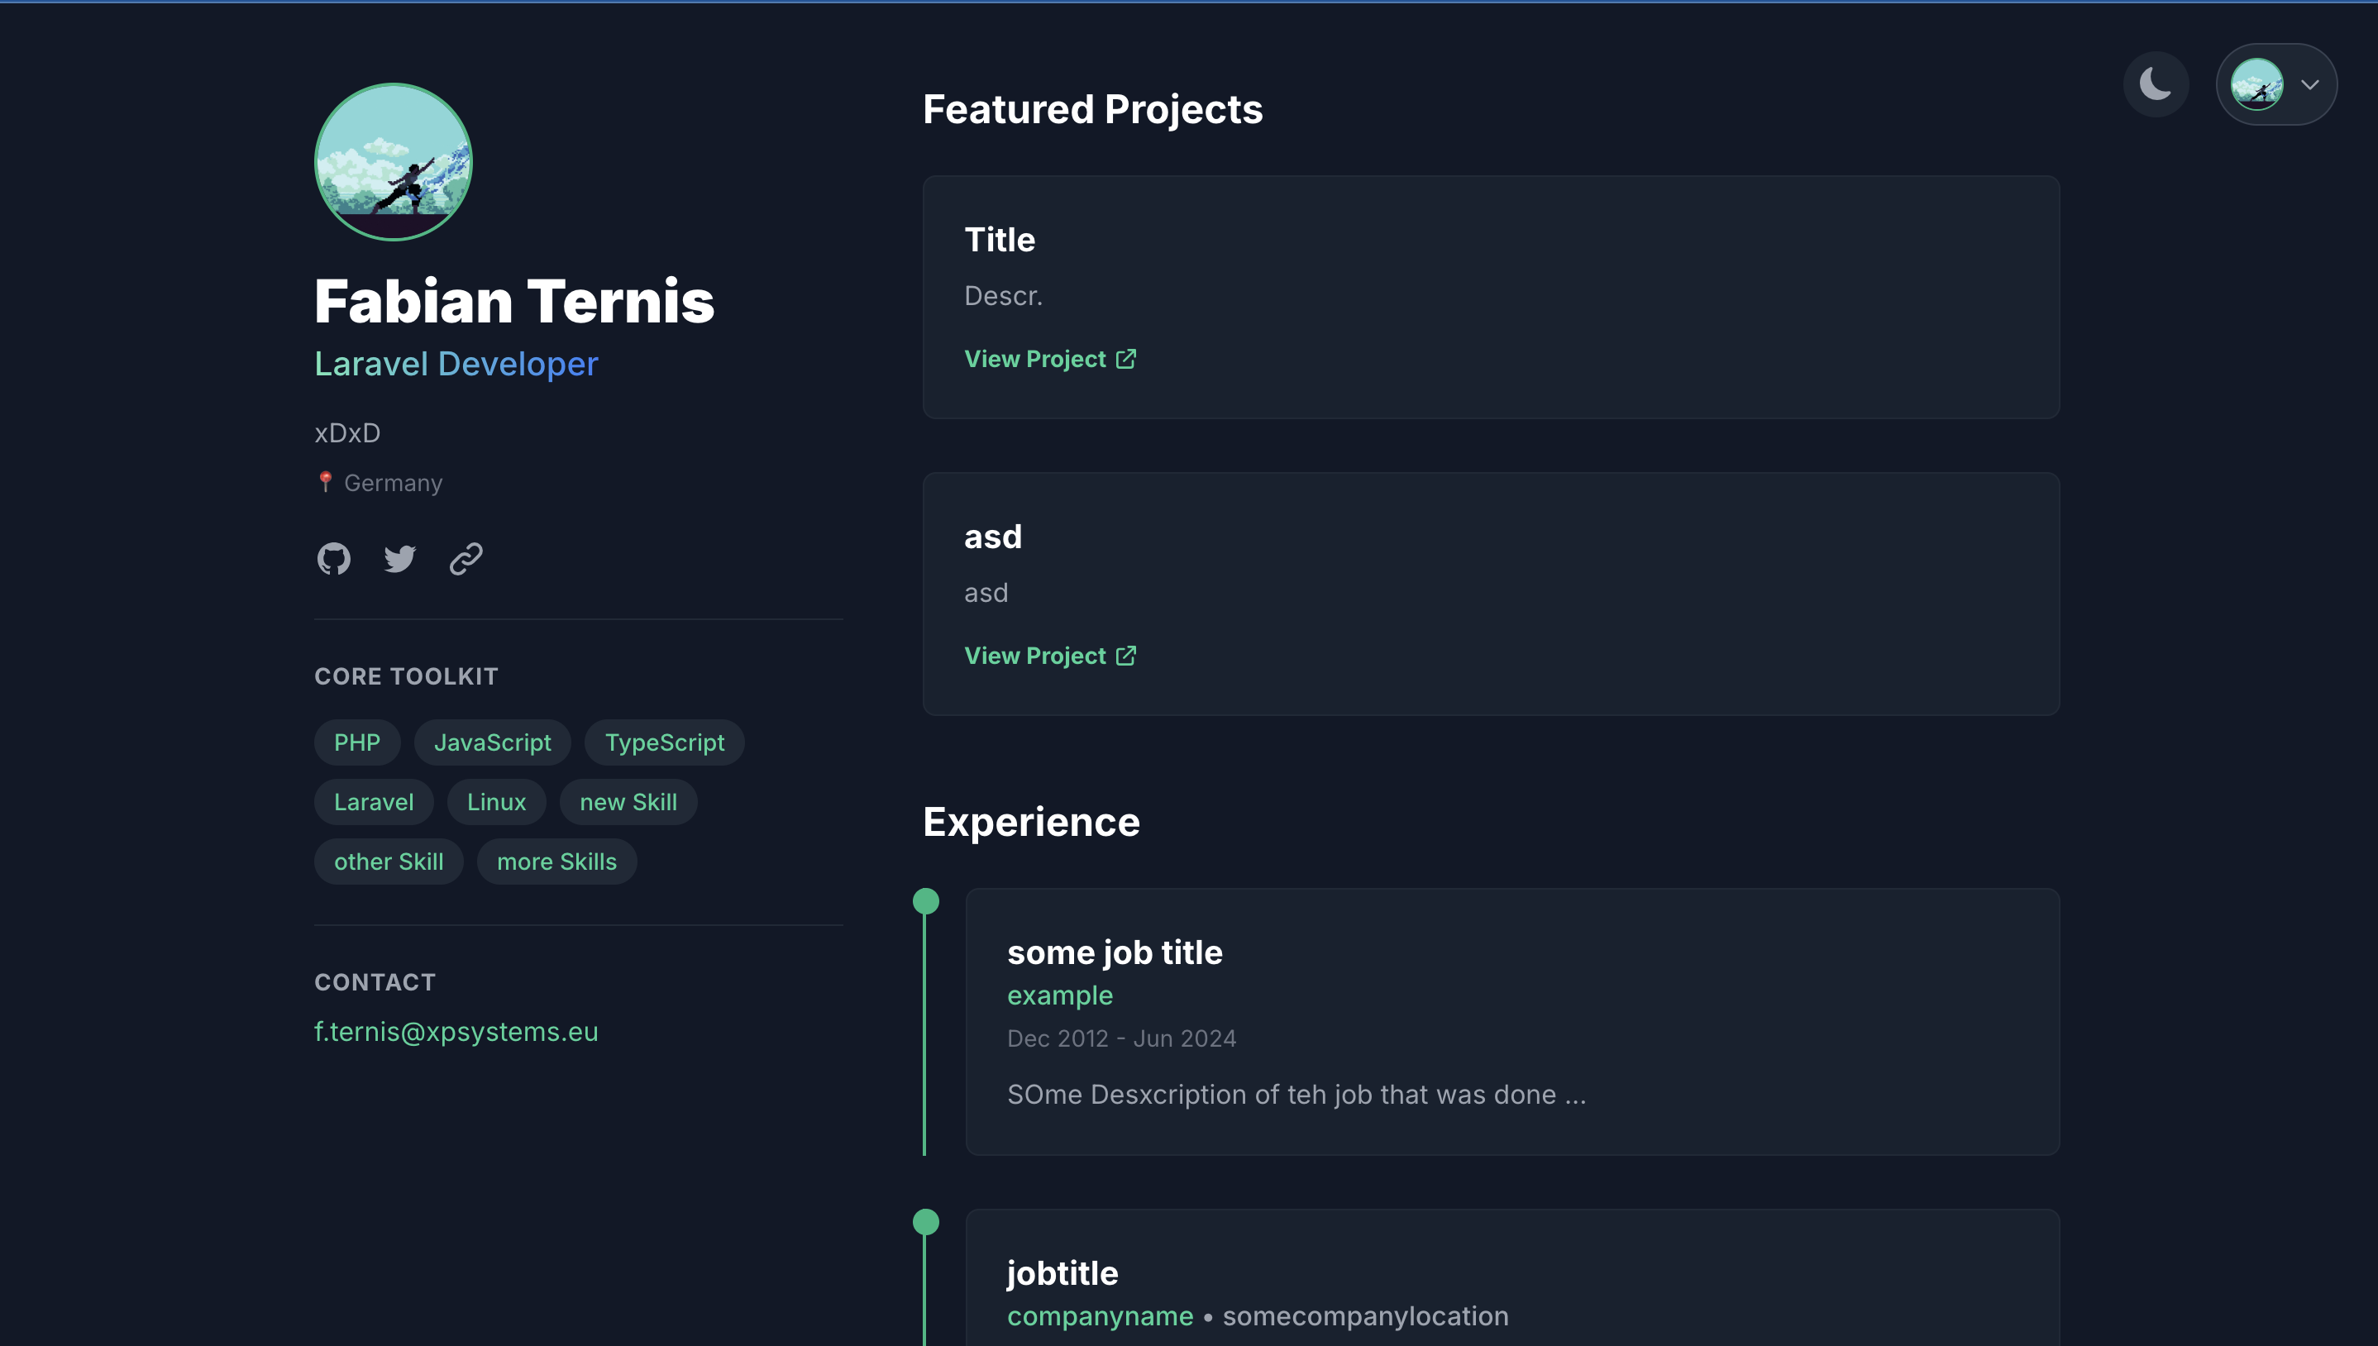Open the Twitter profile icon
This screenshot has height=1346, width=2378.
point(399,558)
